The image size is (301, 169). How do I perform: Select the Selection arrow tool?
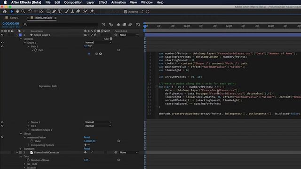point(12,11)
